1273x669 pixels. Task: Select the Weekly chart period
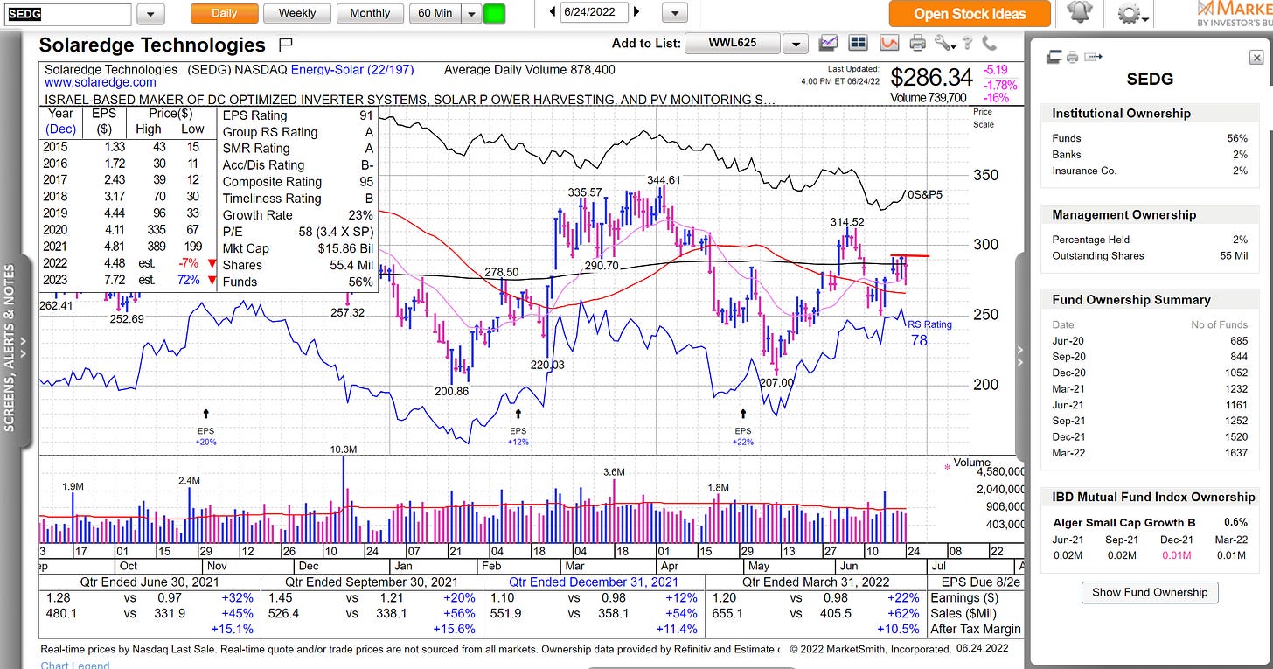[296, 13]
